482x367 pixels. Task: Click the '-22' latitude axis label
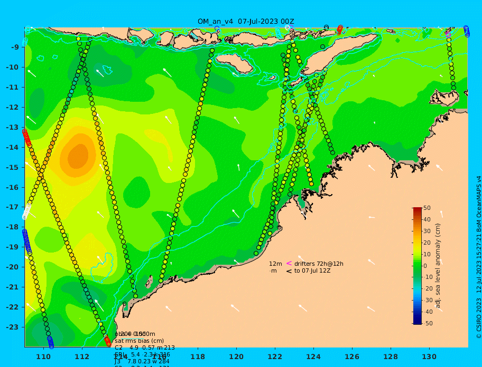pos(13,307)
